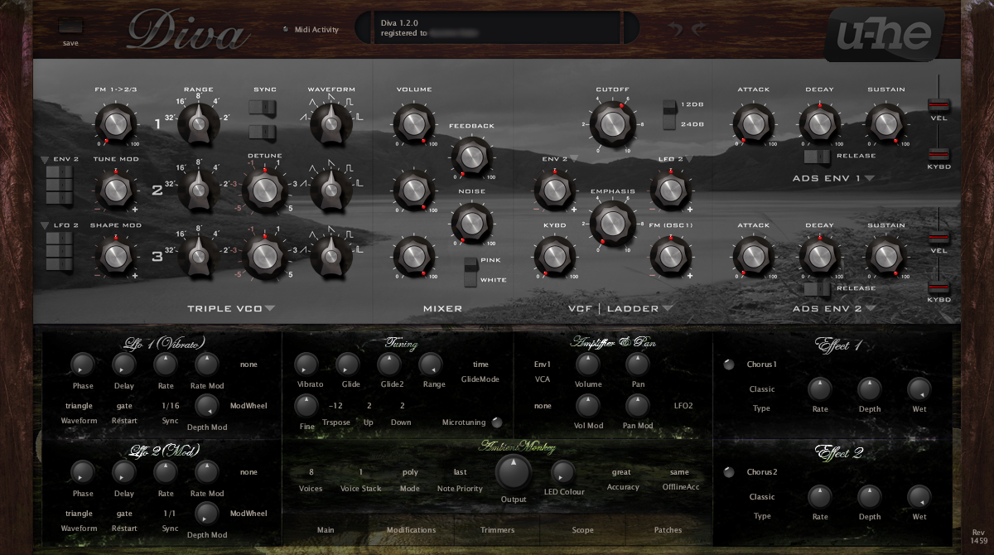Screen dimensions: 994x555
Task: Click the Lfo 1 Rate knob
Action: click(x=166, y=364)
